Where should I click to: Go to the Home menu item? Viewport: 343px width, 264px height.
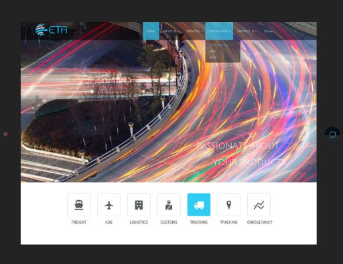[x=151, y=31]
